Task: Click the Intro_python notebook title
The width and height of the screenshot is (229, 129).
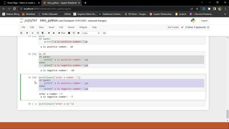Action: pos(49,20)
